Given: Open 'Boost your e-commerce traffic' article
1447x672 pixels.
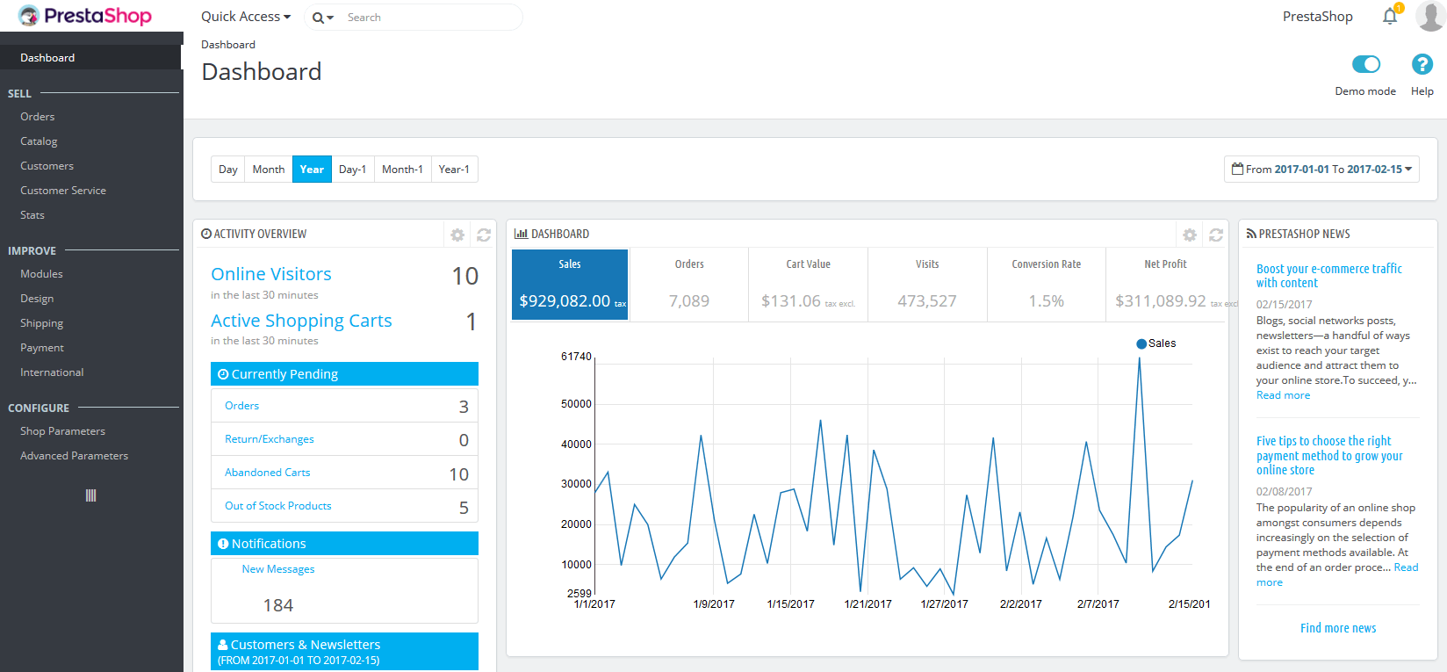Looking at the screenshot, I should click(1328, 276).
